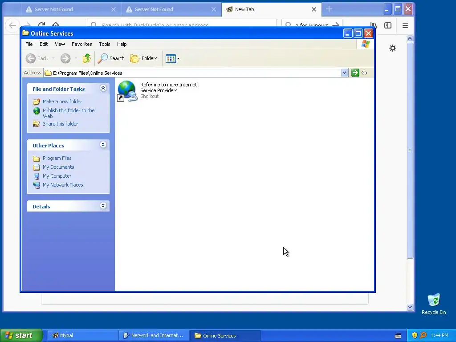Open the Recycle Bin desktop icon
The width and height of the screenshot is (456, 342).
434,304
